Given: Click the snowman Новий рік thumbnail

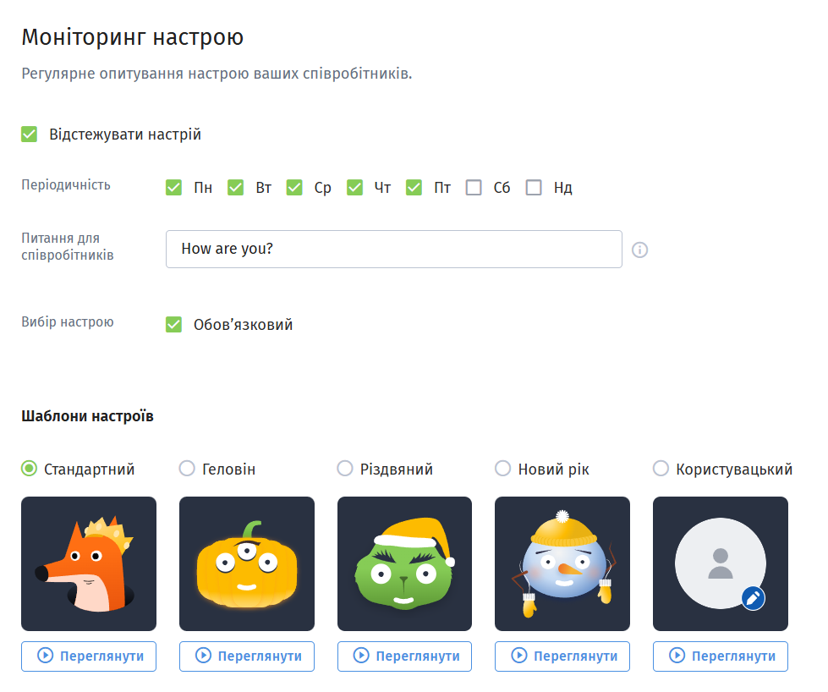Looking at the screenshot, I should [x=562, y=563].
